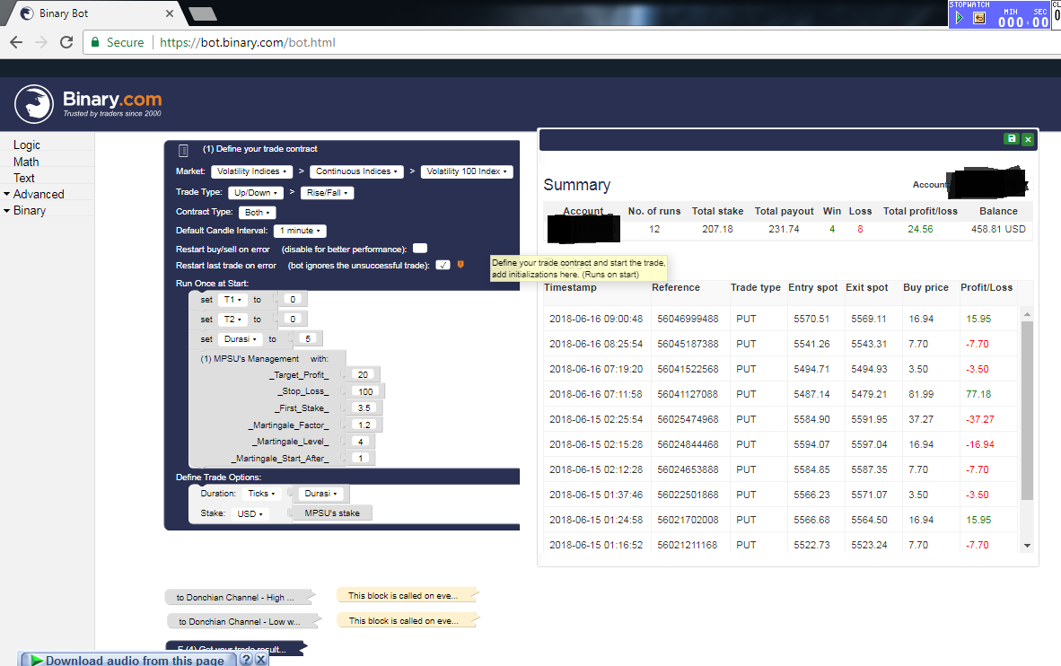Click the _Target_Profit_ value 20
The height and width of the screenshot is (666, 1061).
point(363,375)
